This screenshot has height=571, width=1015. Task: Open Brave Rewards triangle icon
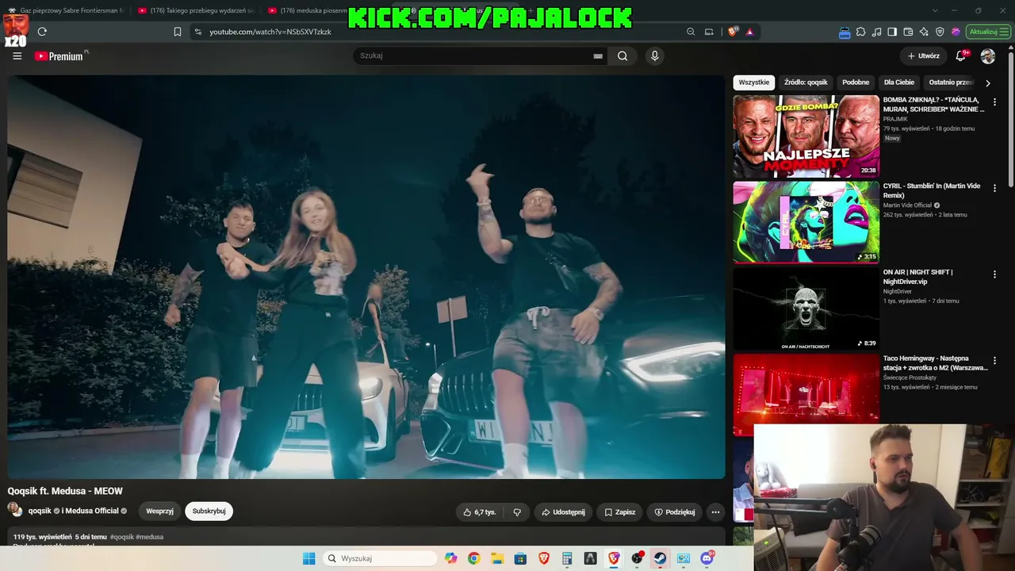(x=749, y=32)
